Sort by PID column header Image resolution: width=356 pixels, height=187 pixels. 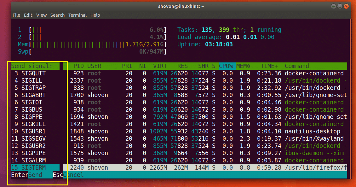pos(78,66)
